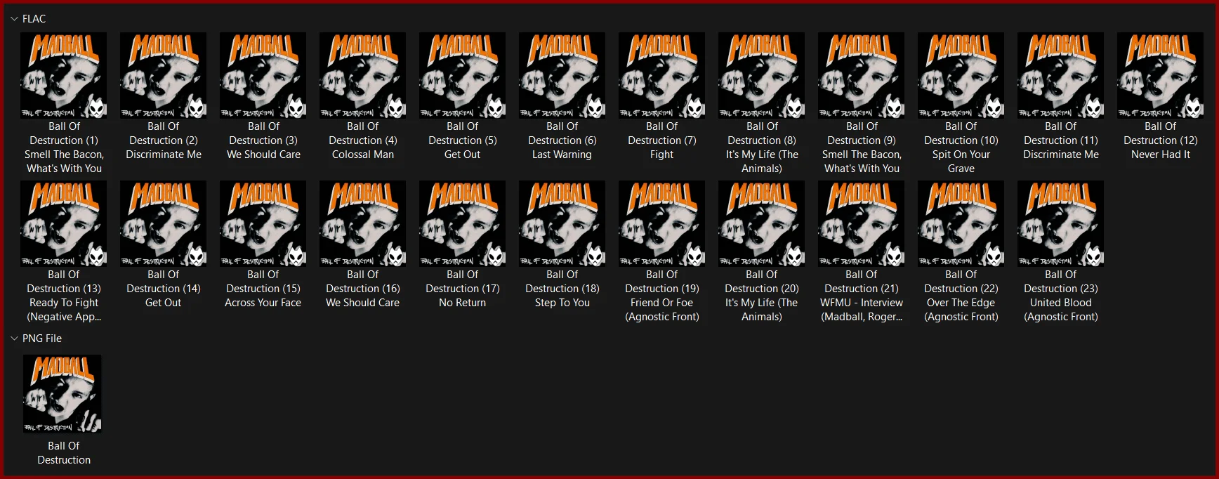Select Ball Of Destruction (10) thumbnail
This screenshot has width=1219, height=479.
coord(961,75)
